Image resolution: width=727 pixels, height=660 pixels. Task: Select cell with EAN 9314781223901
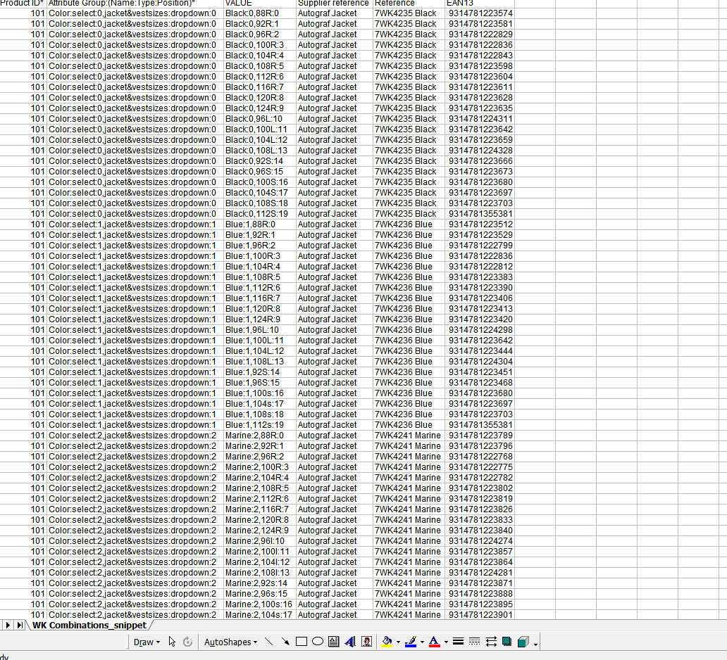(x=479, y=615)
